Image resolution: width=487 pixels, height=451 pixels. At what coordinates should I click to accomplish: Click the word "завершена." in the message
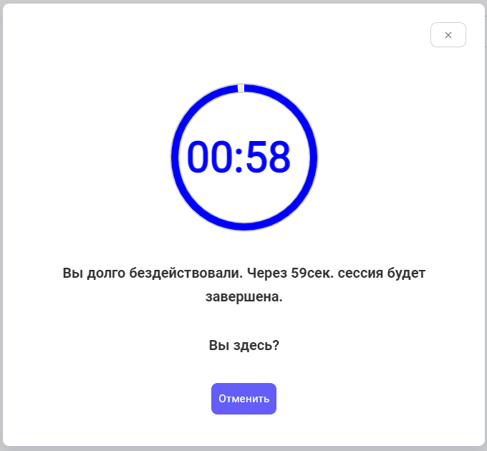(x=243, y=296)
